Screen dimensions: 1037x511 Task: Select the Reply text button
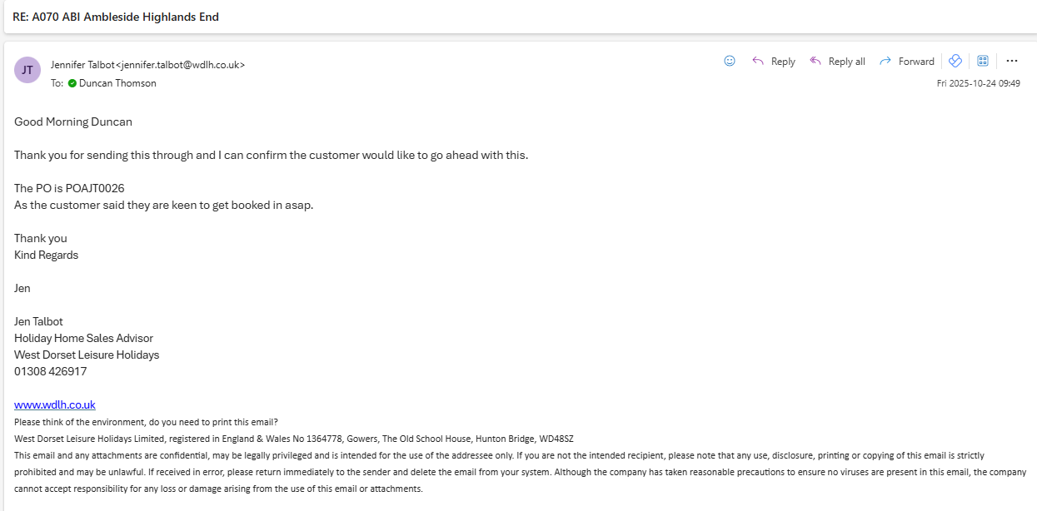point(783,62)
